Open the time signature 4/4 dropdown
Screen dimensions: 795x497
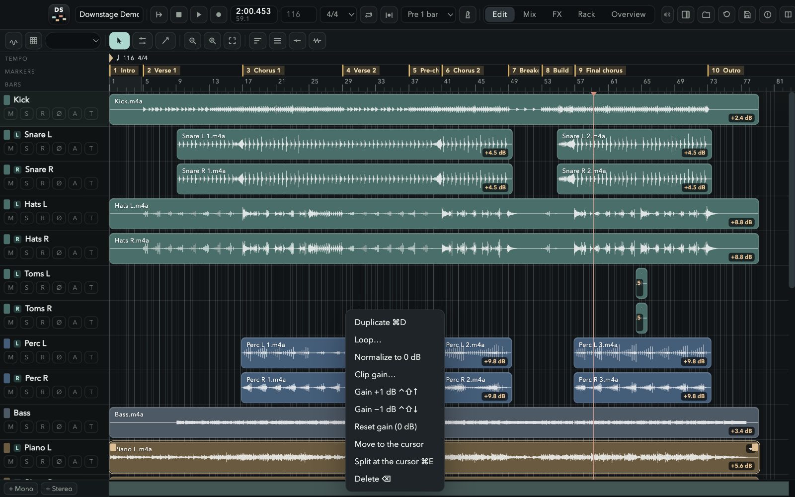pyautogui.click(x=338, y=14)
